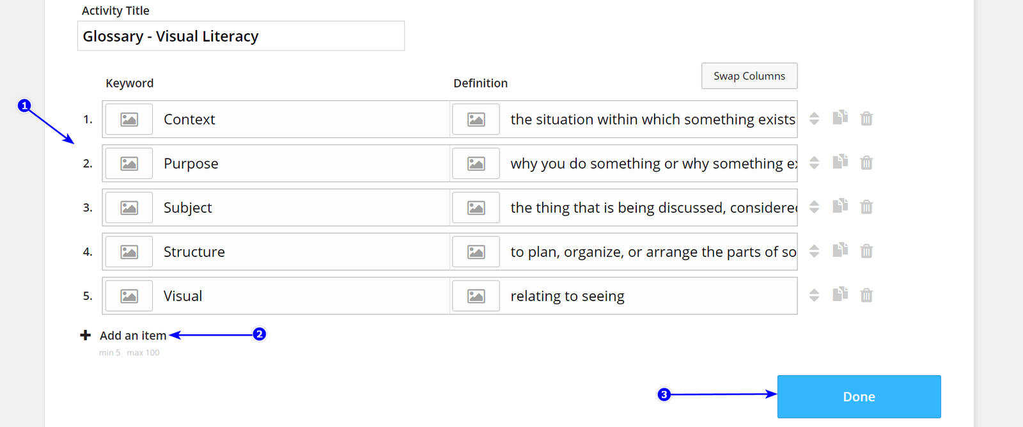Duplicate the Structure row
1023x427 pixels.
[840, 250]
